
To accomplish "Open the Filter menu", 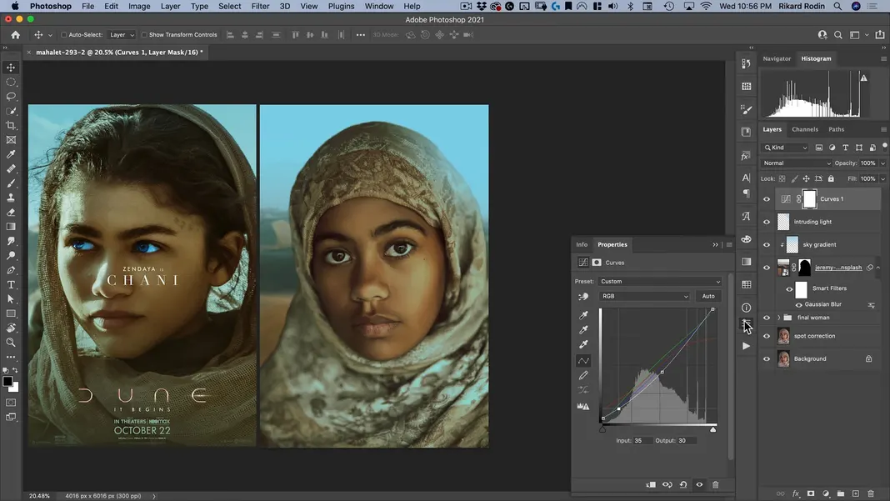I will pyautogui.click(x=260, y=6).
